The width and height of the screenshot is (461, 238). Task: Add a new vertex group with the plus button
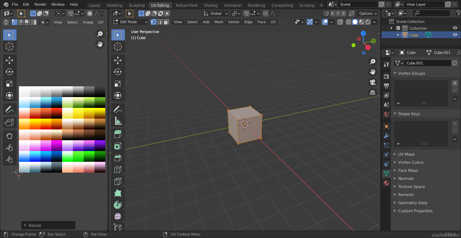(x=455, y=83)
